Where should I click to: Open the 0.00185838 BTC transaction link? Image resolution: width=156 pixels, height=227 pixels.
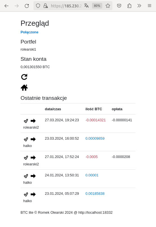(95, 194)
